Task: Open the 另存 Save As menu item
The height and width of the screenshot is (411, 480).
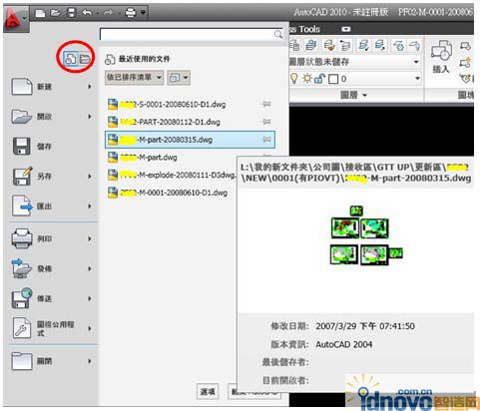Action: pyautogui.click(x=52, y=177)
